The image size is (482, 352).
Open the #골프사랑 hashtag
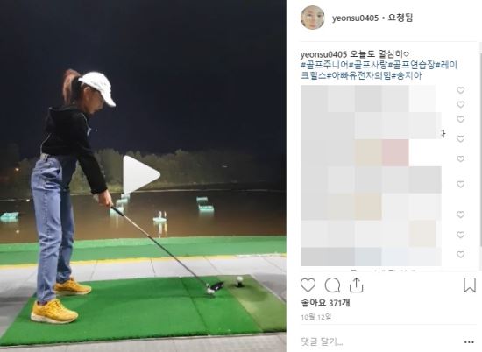point(368,65)
